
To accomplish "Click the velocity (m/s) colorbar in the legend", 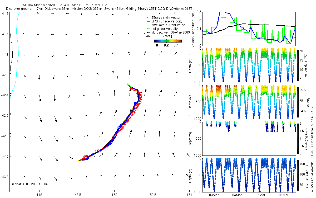I will [x=168, y=41].
